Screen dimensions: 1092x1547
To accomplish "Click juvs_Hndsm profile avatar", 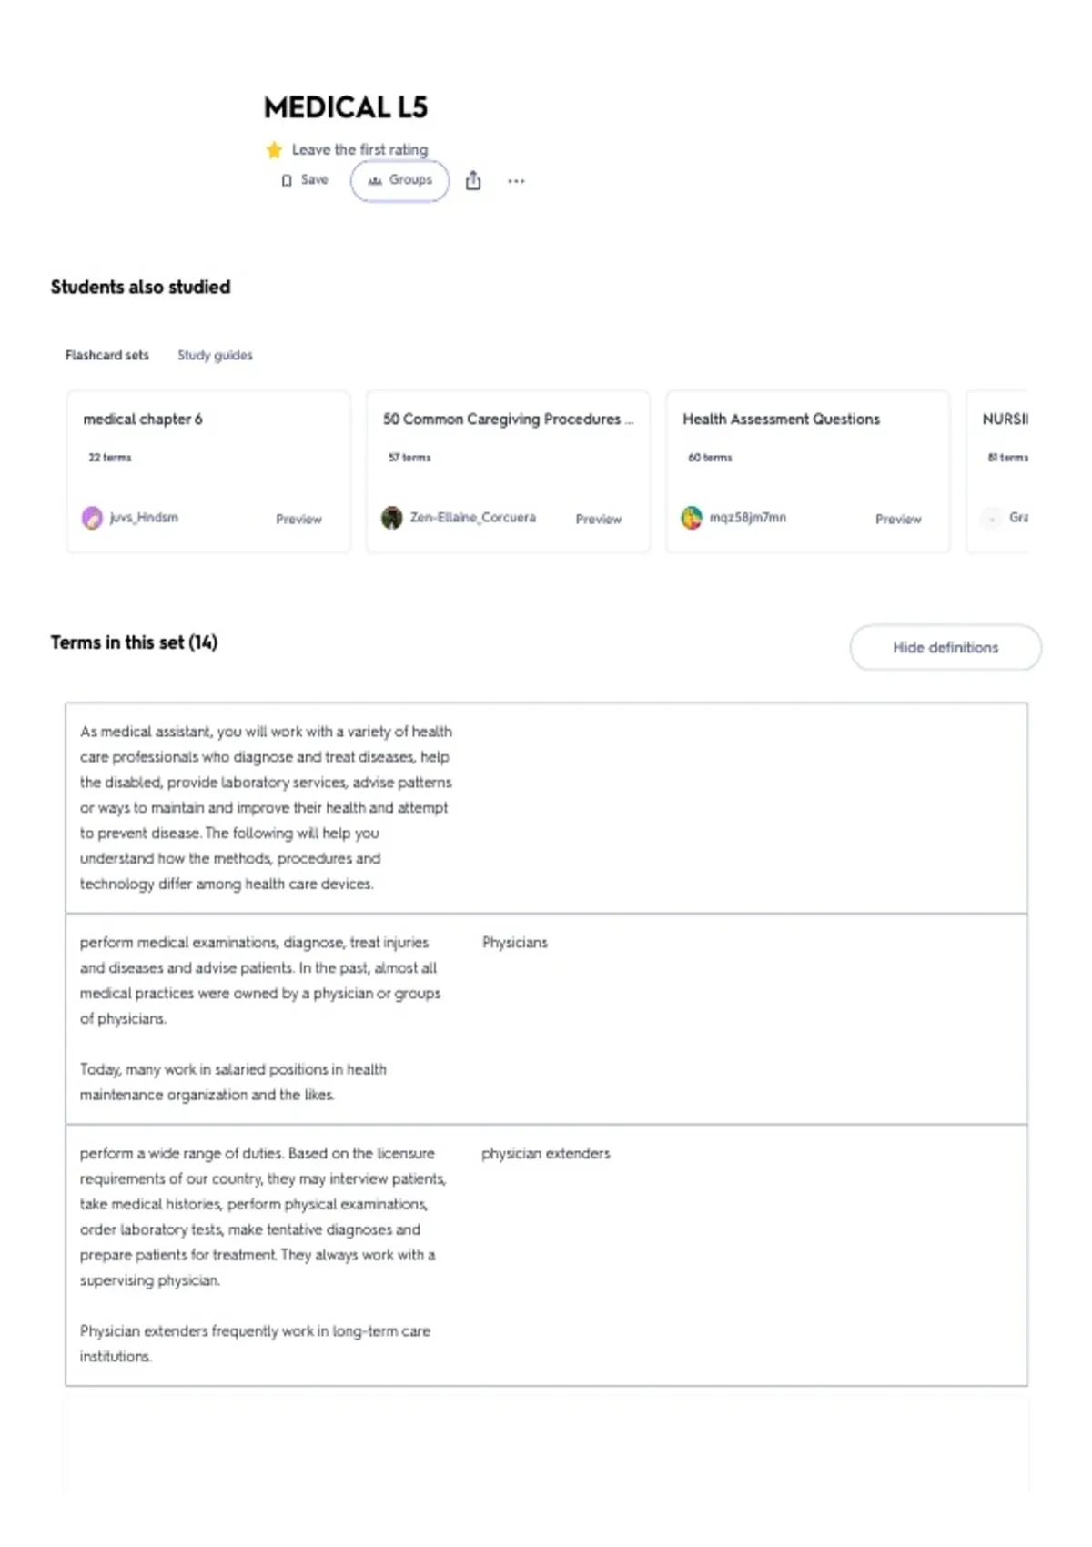I will [92, 518].
